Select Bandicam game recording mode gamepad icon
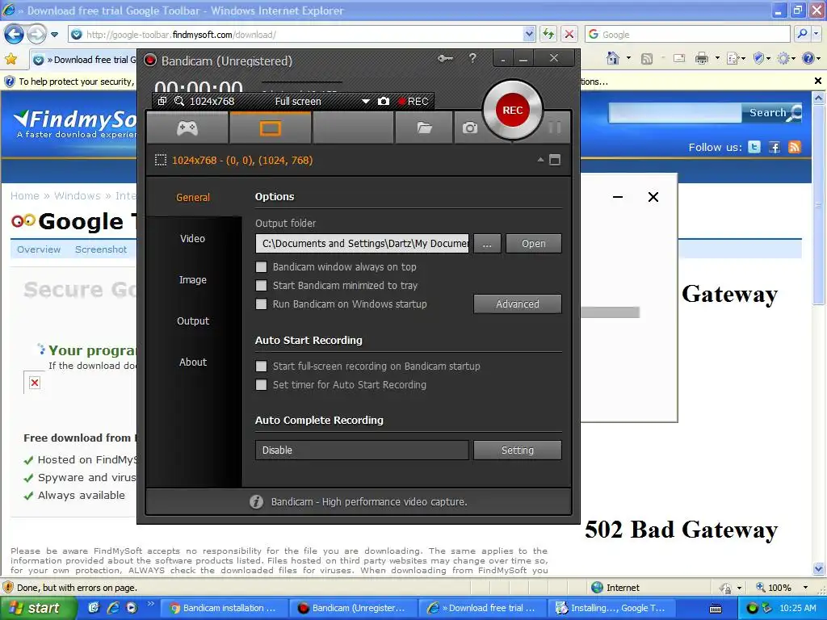827x620 pixels. [187, 128]
